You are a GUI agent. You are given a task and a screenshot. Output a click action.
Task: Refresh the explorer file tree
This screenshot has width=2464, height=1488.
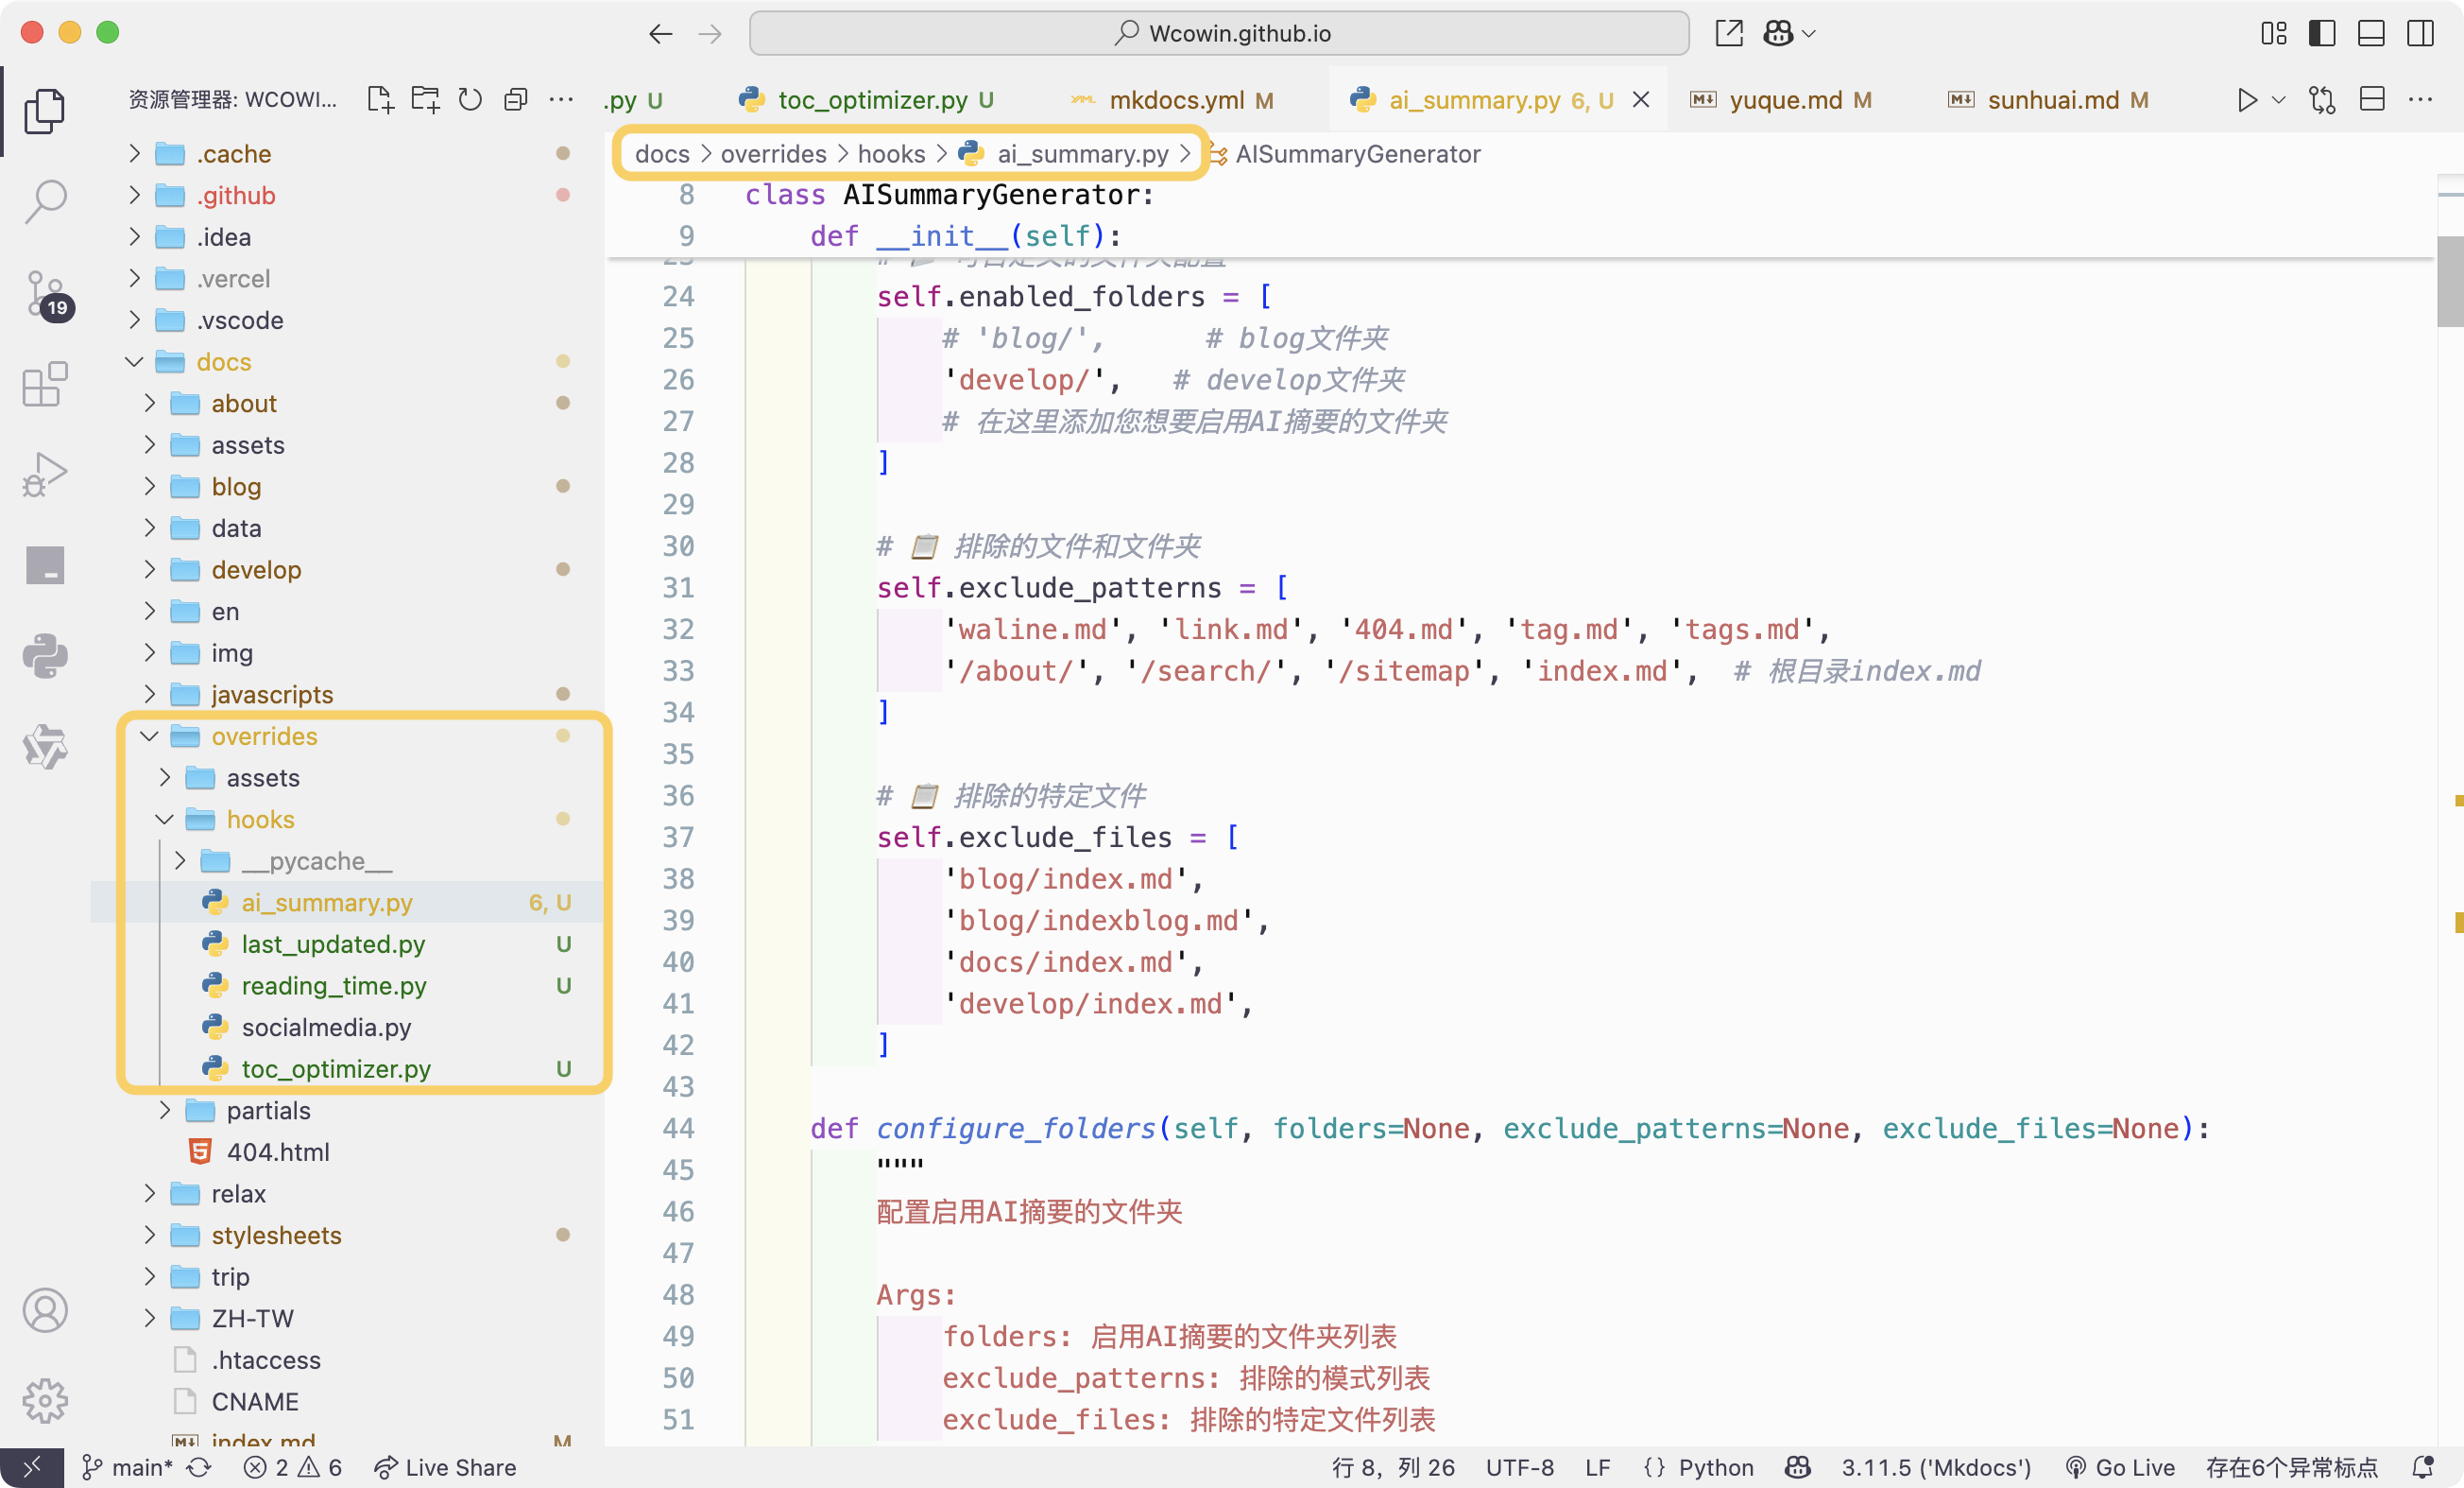pyautogui.click(x=470, y=99)
